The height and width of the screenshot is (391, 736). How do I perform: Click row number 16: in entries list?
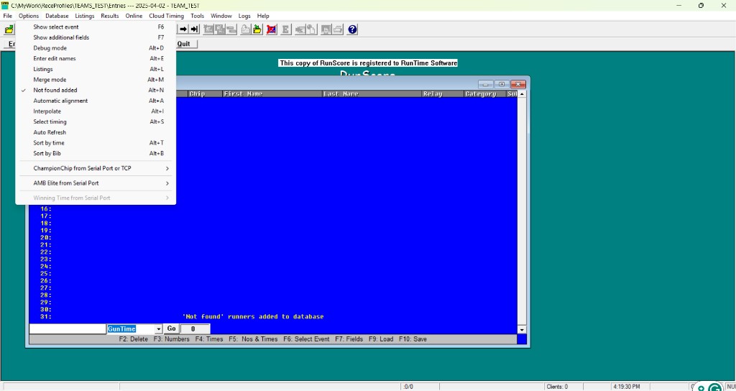46,209
